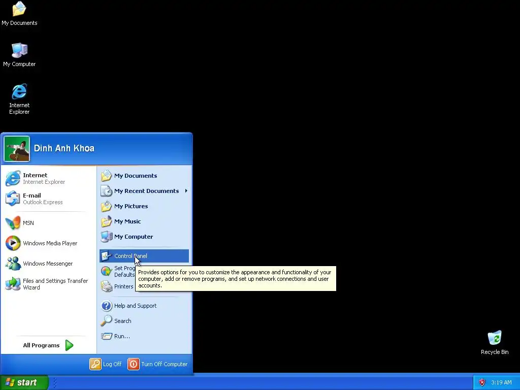Viewport: 520px width, 390px height.
Task: Select the Outlook Express subtitle text
Action: pos(43,202)
